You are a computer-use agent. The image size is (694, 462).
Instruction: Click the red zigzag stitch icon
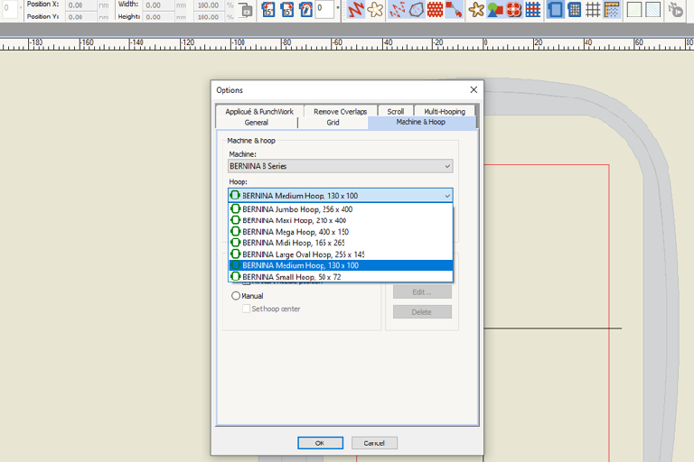coord(355,10)
